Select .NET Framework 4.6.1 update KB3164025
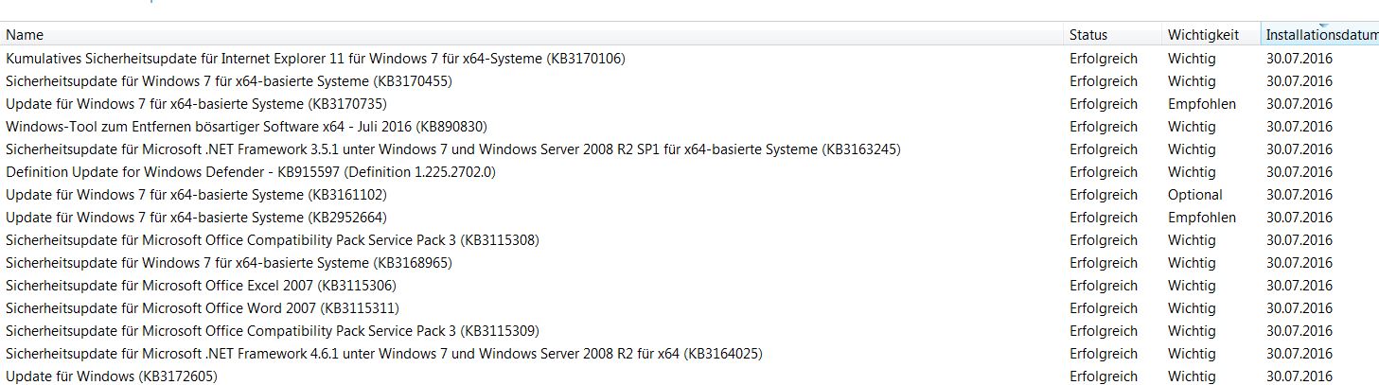The width and height of the screenshot is (1379, 385). click(383, 354)
